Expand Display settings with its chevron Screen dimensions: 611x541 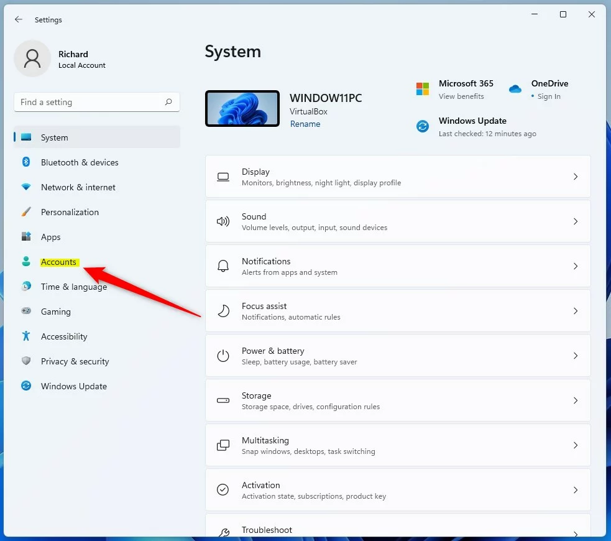[575, 177]
